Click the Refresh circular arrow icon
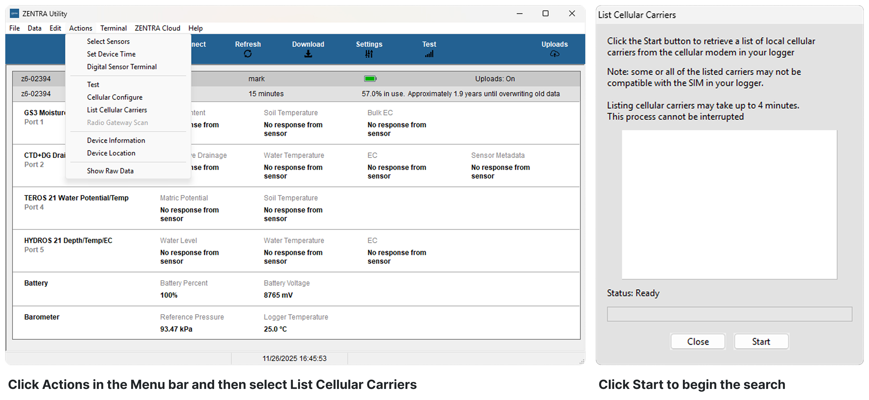This screenshot has height=400, width=869. click(248, 54)
